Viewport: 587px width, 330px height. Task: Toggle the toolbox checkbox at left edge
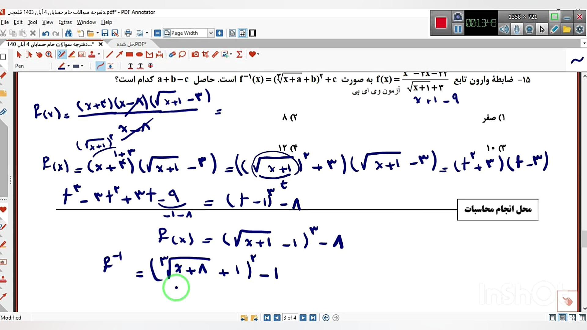click(x=3, y=57)
